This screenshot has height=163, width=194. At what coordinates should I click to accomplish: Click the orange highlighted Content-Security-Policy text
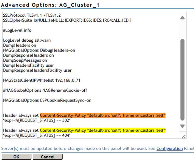click(x=103, y=115)
